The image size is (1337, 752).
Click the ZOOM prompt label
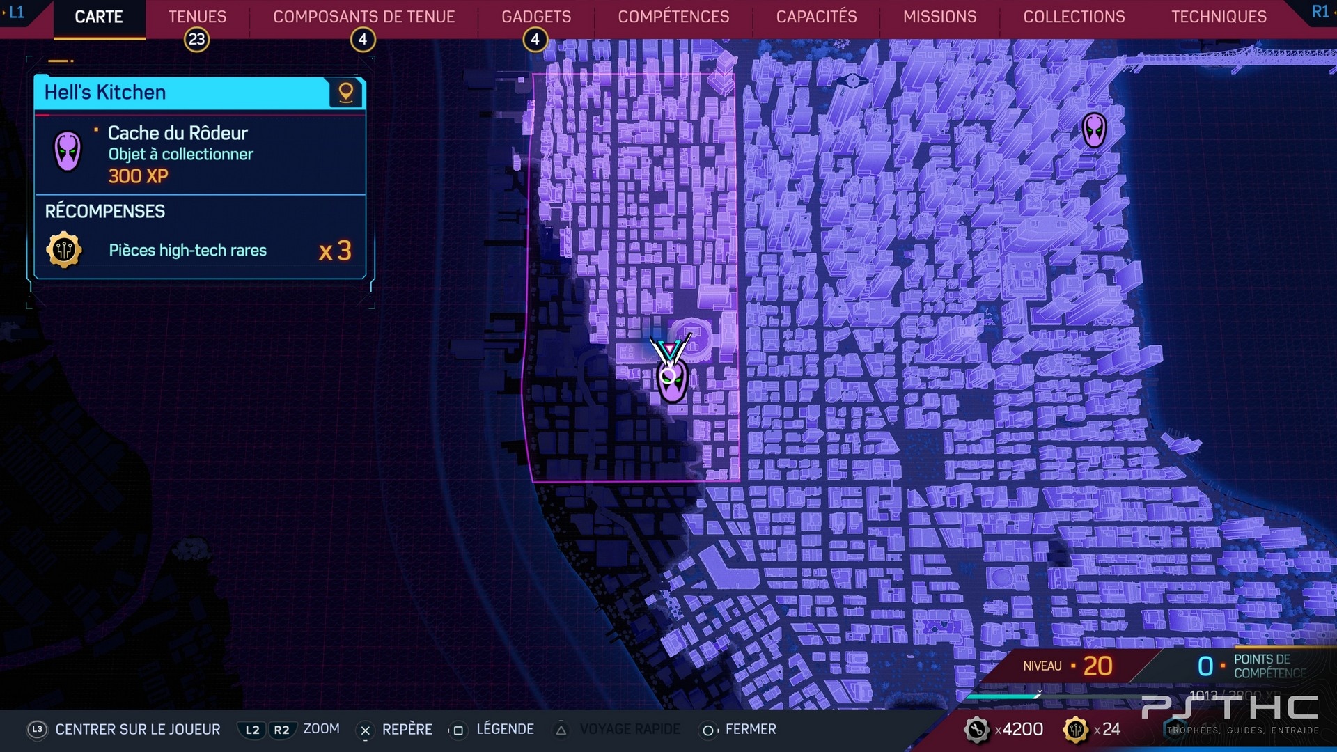click(x=321, y=728)
